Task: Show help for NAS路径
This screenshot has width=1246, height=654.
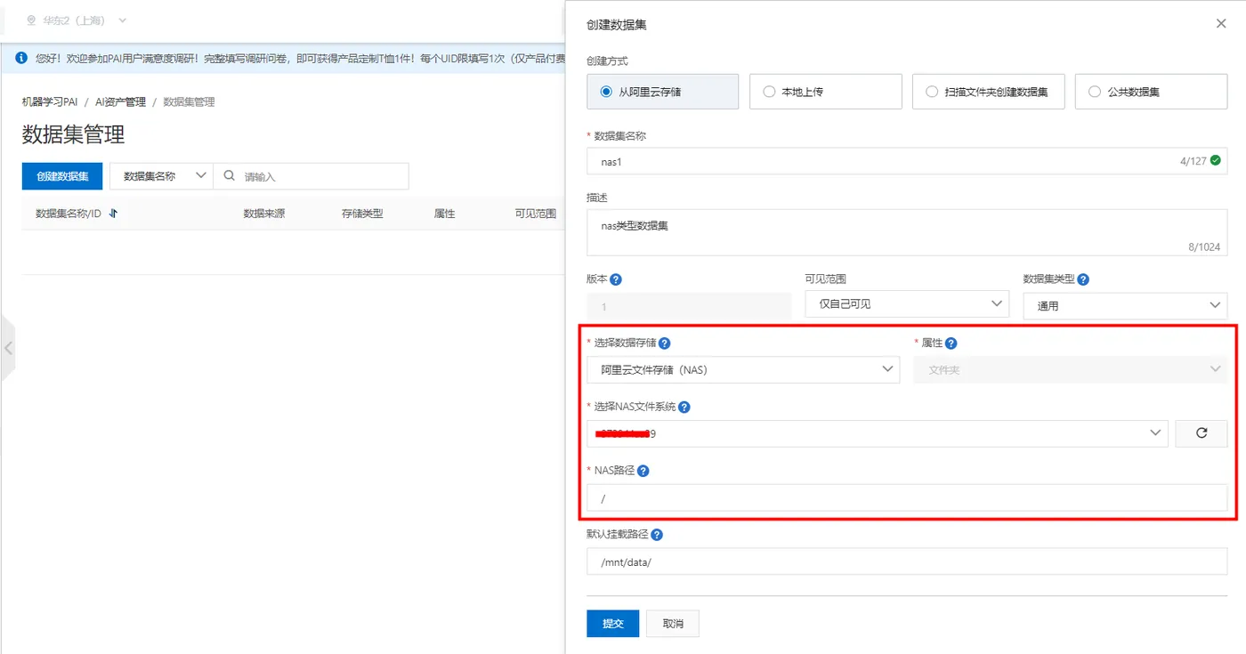Action: pyautogui.click(x=643, y=471)
